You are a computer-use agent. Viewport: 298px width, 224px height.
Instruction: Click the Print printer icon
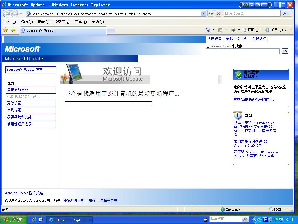[233, 30]
